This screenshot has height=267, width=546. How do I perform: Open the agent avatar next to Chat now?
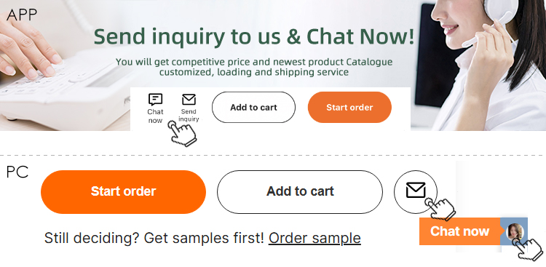(x=514, y=231)
